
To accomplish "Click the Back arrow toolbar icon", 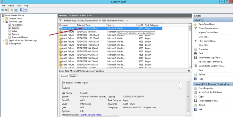I will tap(2, 10).
